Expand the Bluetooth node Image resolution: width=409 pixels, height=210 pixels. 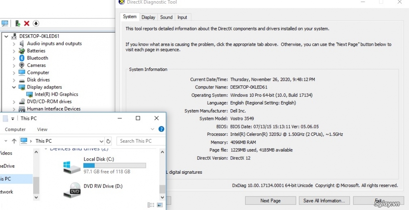[14, 58]
